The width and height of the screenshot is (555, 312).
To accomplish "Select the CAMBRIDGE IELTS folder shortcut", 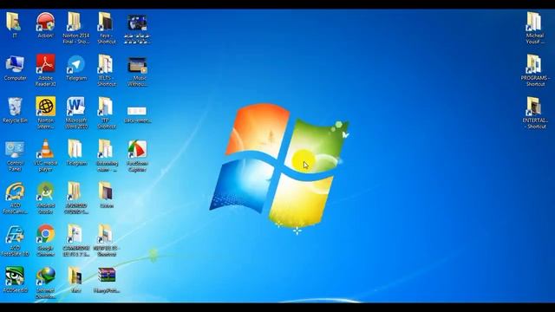I will pos(75,241).
